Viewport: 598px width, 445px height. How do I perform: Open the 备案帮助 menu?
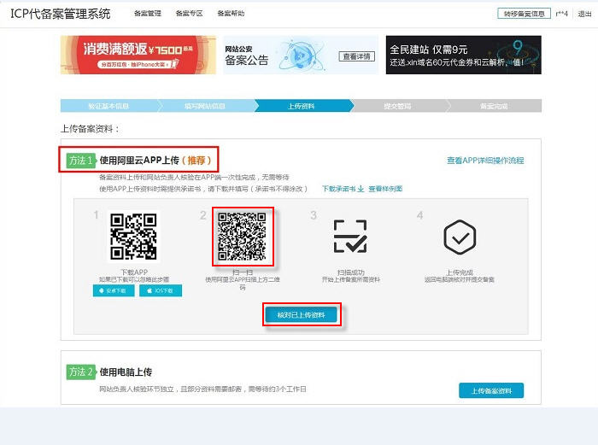click(x=231, y=14)
